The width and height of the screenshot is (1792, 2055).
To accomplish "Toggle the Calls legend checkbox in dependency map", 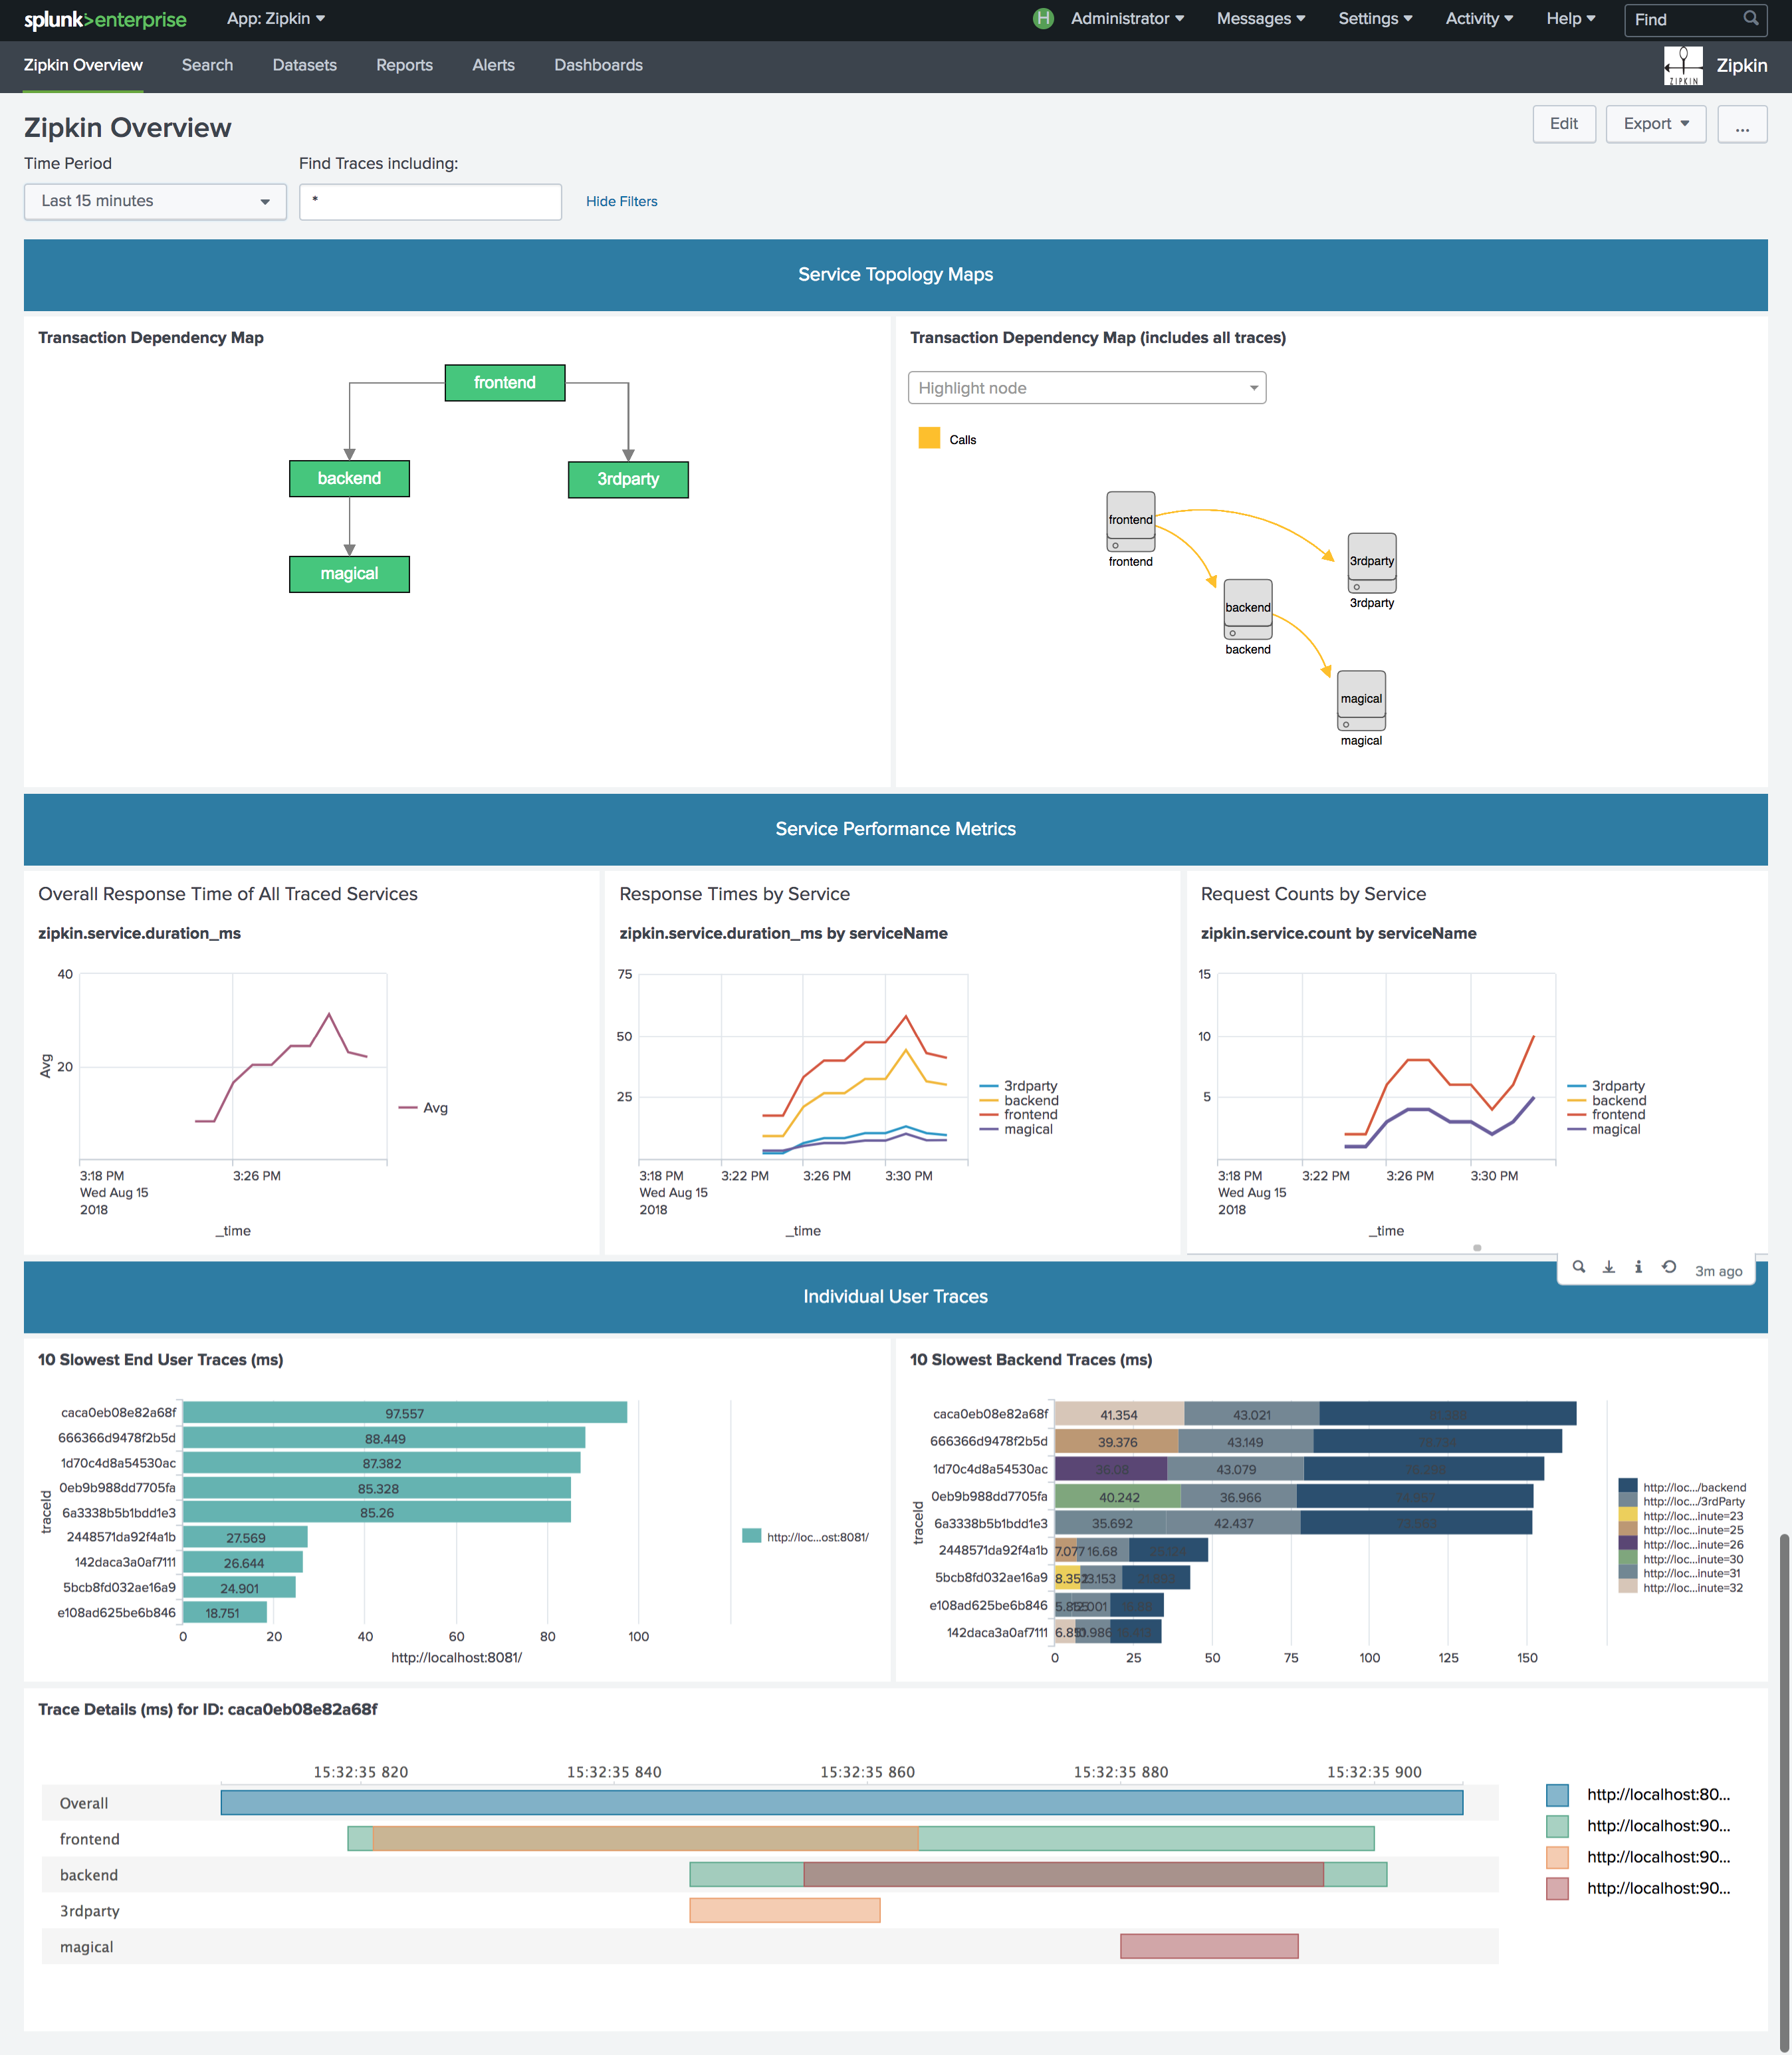I will pos(926,439).
